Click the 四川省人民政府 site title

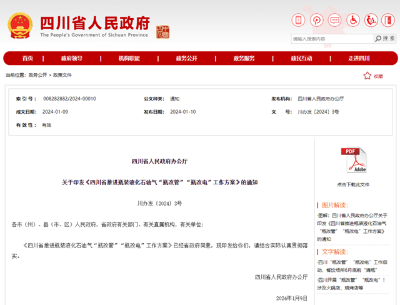coord(95,23)
